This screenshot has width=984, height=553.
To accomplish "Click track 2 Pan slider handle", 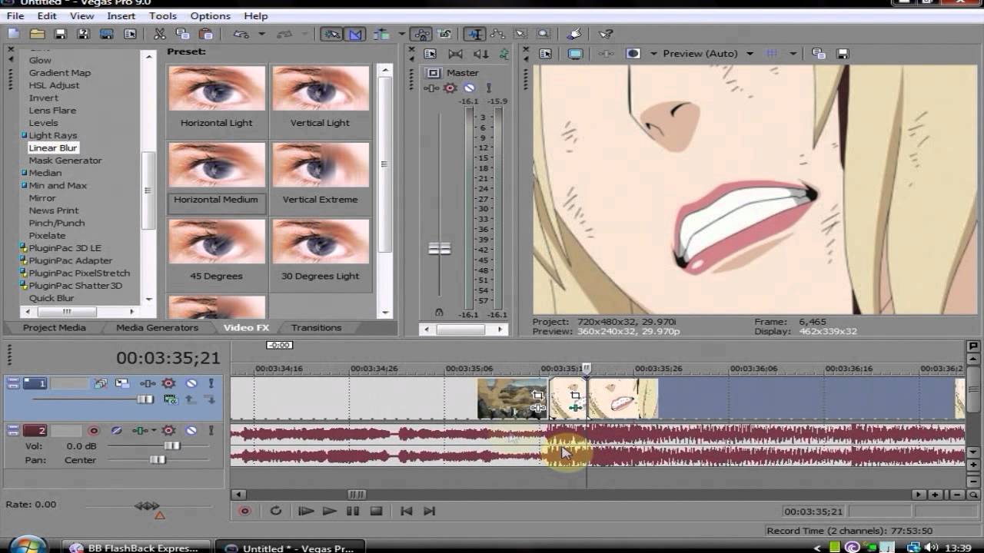I will 158,460.
